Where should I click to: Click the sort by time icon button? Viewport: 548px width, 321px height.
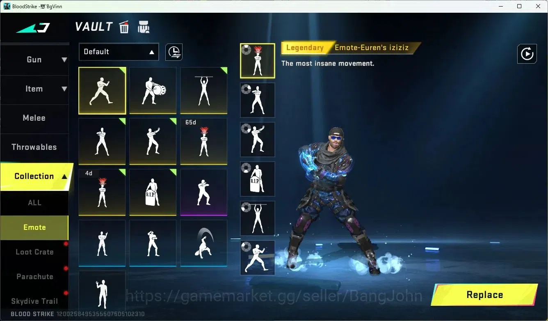coord(174,52)
